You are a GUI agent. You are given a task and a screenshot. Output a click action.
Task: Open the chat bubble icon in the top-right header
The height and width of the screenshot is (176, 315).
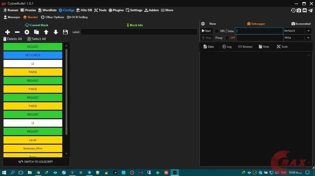(305, 11)
